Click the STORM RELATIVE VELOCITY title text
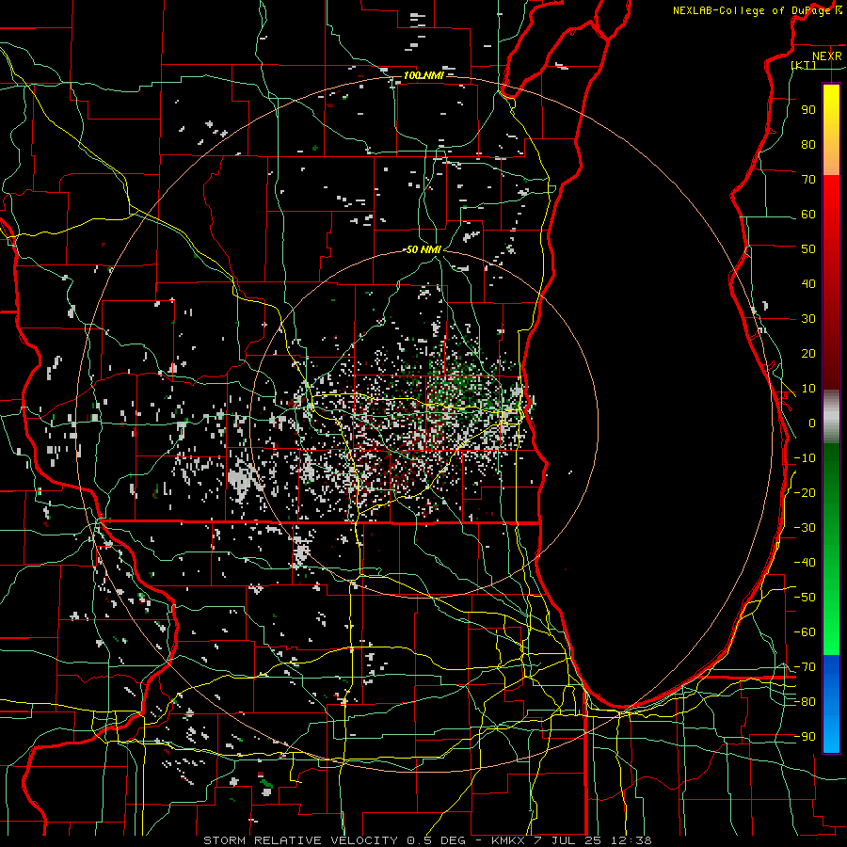The image size is (847, 847). pos(300,840)
